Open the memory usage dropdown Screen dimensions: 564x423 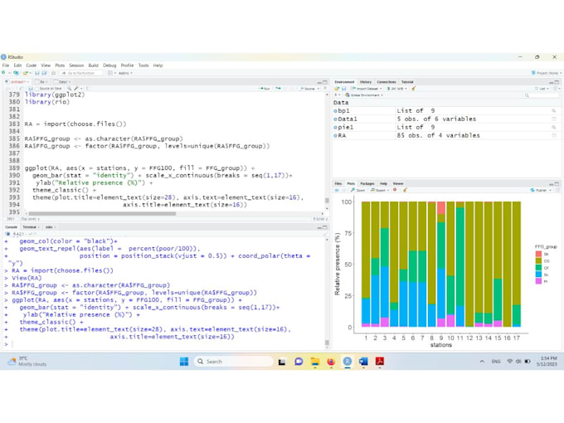coord(396,89)
